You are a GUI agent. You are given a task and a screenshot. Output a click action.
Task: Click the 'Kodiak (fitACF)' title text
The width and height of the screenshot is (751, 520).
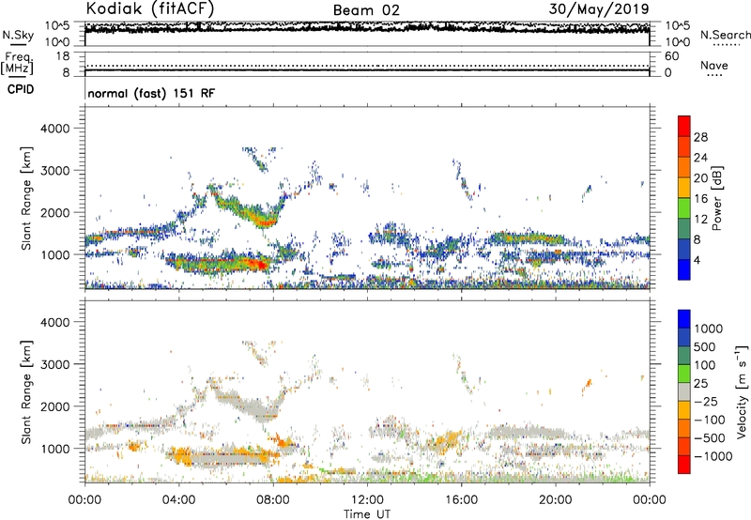tap(150, 9)
